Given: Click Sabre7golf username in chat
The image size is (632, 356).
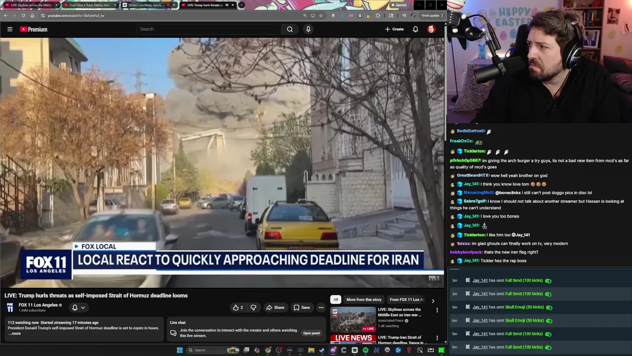Looking at the screenshot, I should 475,201.
